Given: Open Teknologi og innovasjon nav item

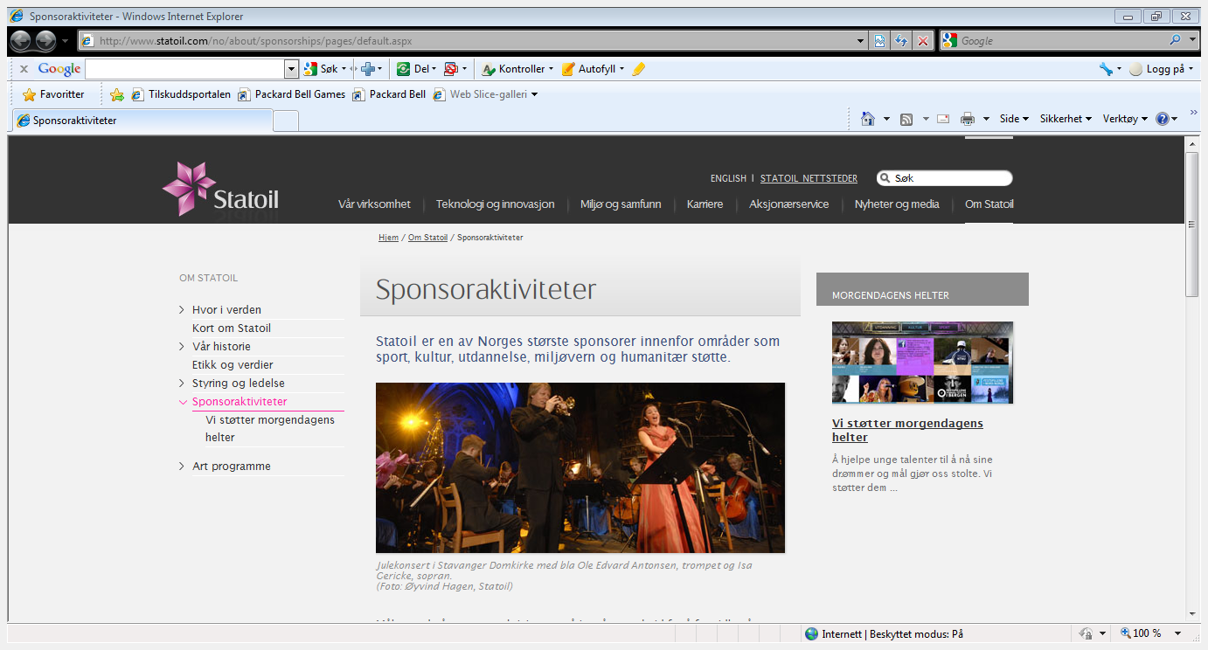Looking at the screenshot, I should (x=496, y=204).
